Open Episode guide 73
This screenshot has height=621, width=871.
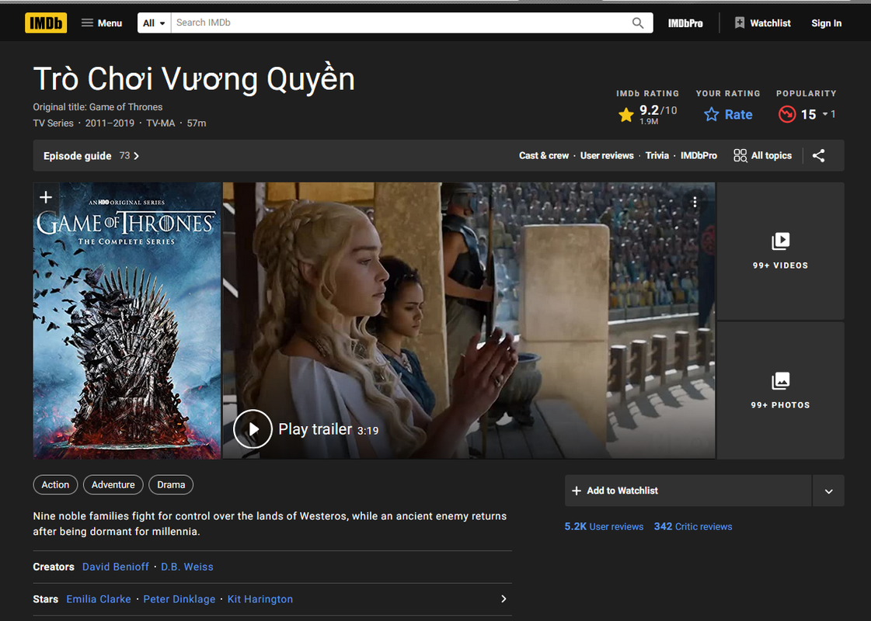(91, 156)
